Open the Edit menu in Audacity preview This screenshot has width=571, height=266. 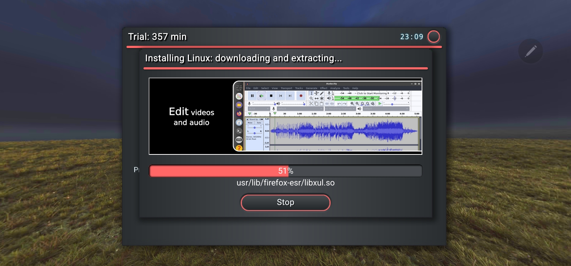tap(256, 88)
